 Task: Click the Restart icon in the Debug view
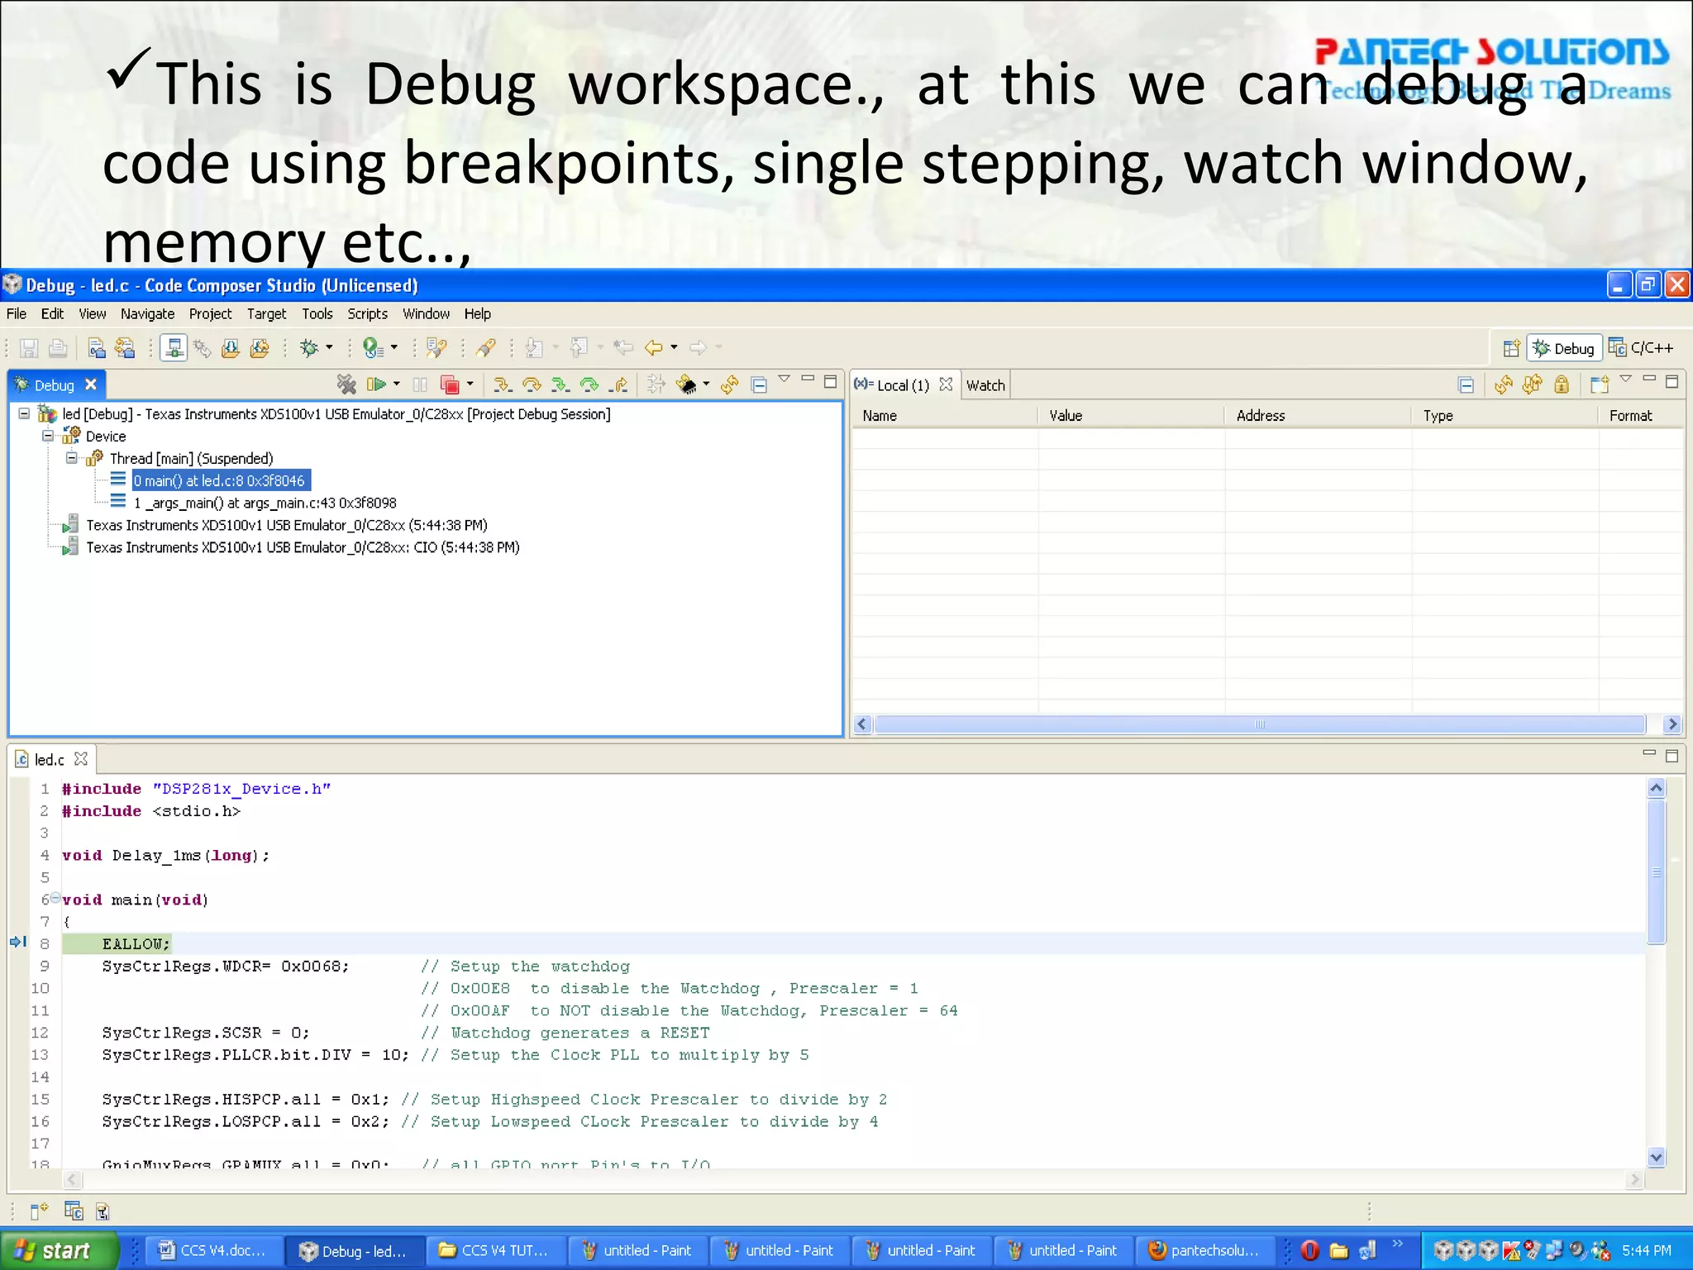(729, 384)
